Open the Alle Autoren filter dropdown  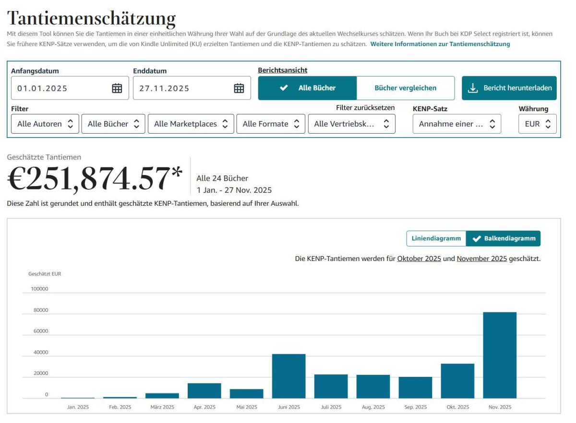45,124
